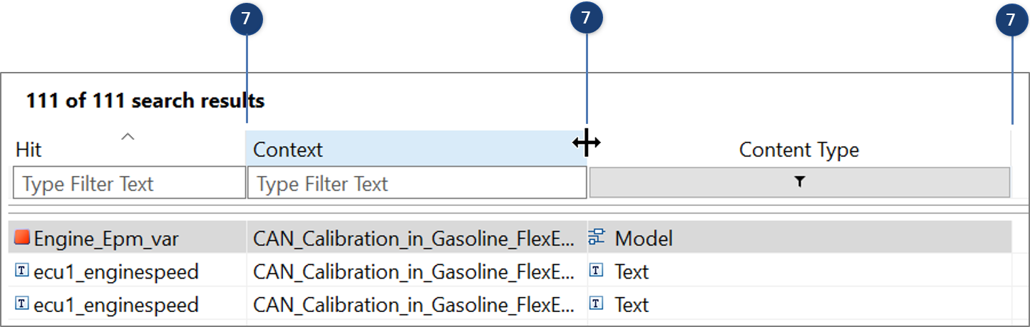This screenshot has width=1030, height=327.
Task: Sort results by the Hit column header
Action: click(29, 150)
